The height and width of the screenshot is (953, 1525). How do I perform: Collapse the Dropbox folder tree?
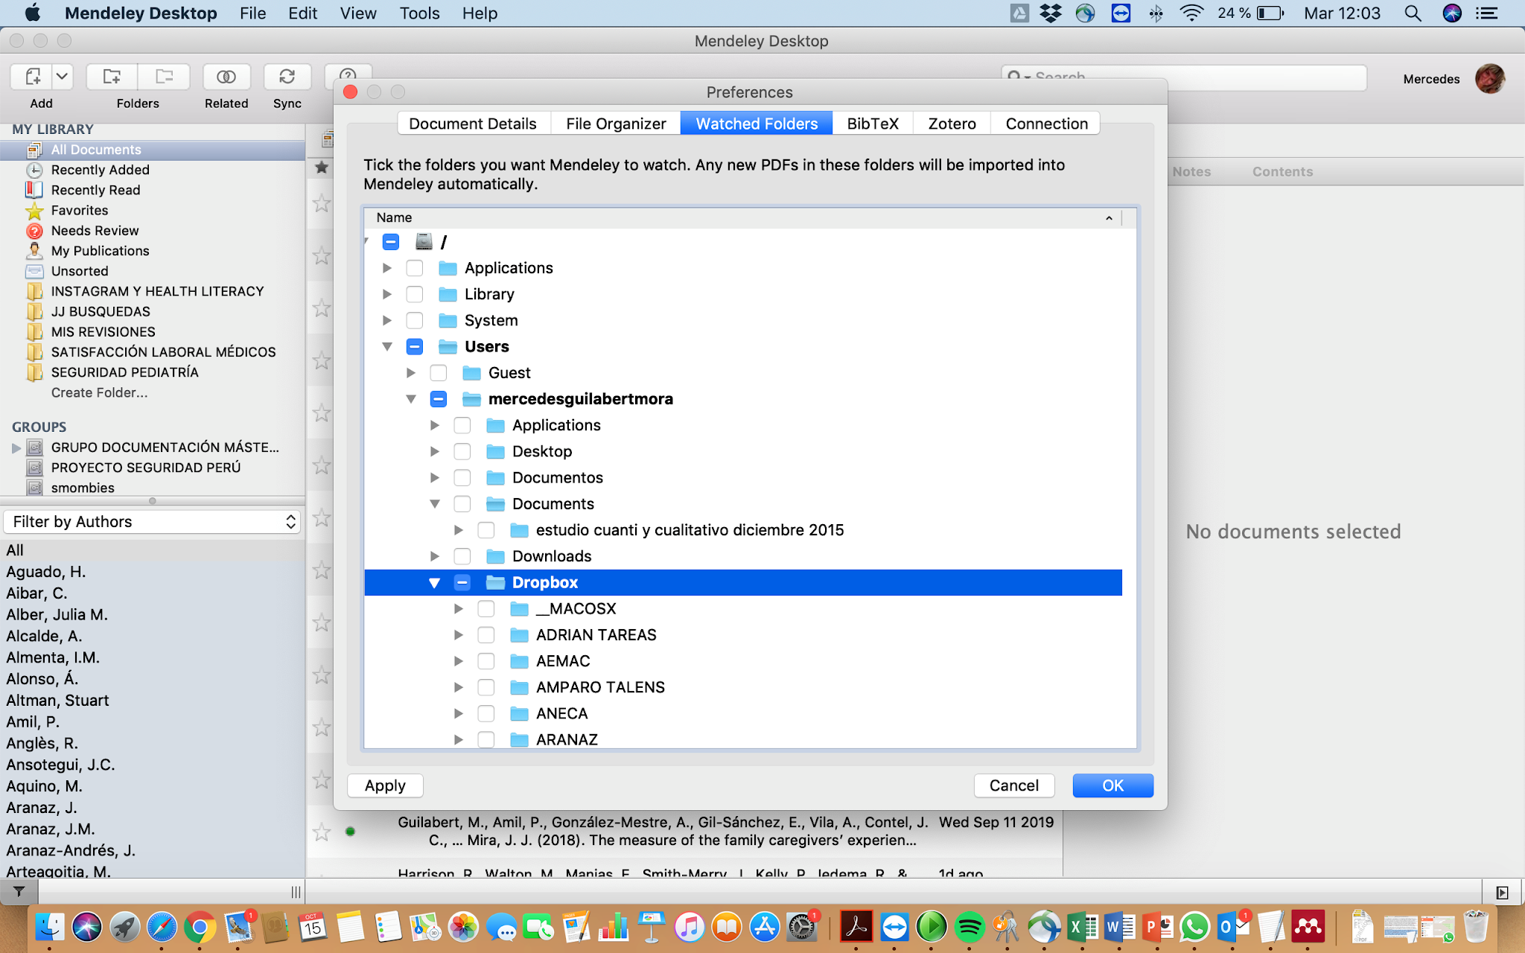[435, 583]
